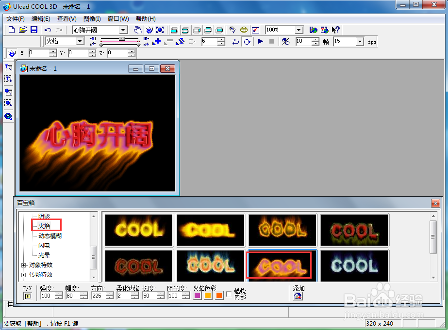Open the 查看(V) menu
The width and height of the screenshot is (448, 330).
tap(67, 19)
